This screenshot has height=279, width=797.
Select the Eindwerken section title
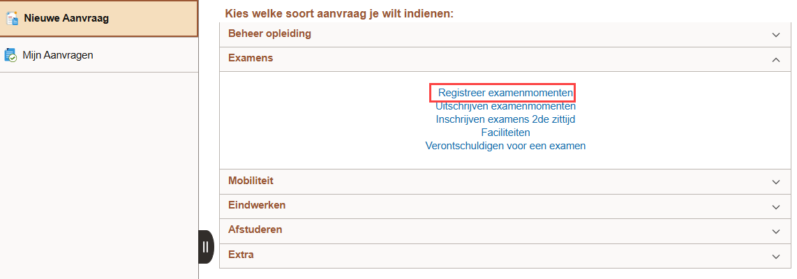pos(257,205)
